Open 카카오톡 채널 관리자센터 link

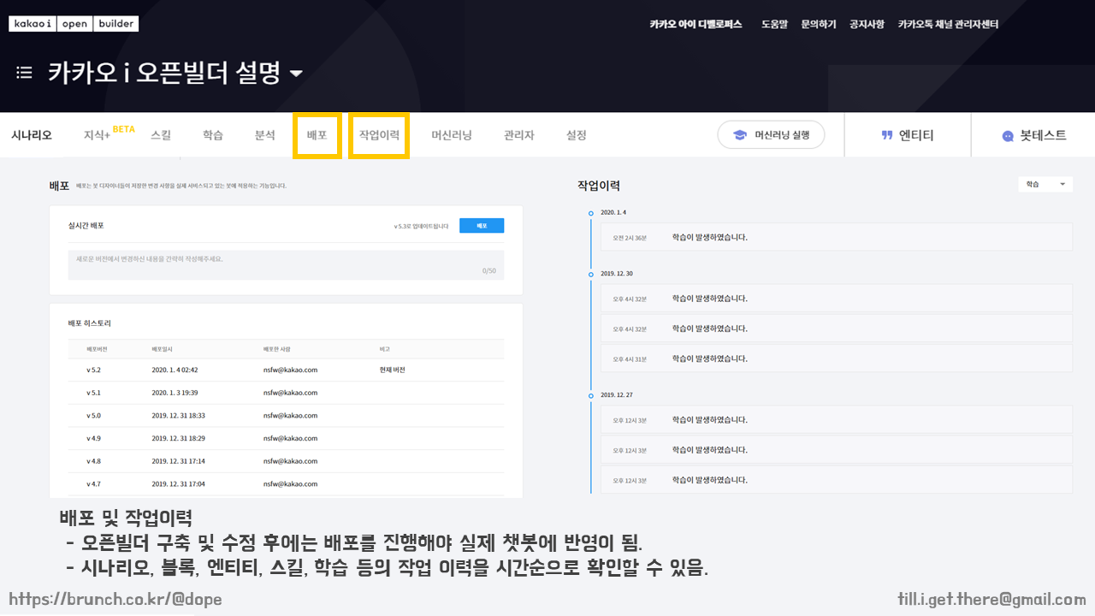pyautogui.click(x=948, y=24)
